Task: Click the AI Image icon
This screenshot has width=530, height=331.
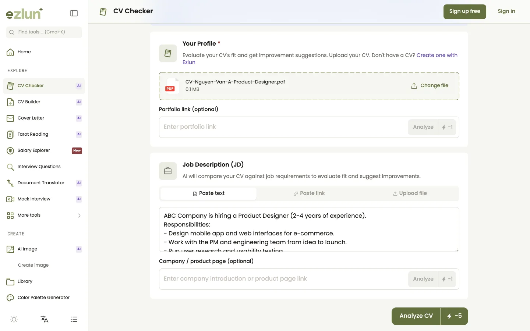Action: point(10,249)
